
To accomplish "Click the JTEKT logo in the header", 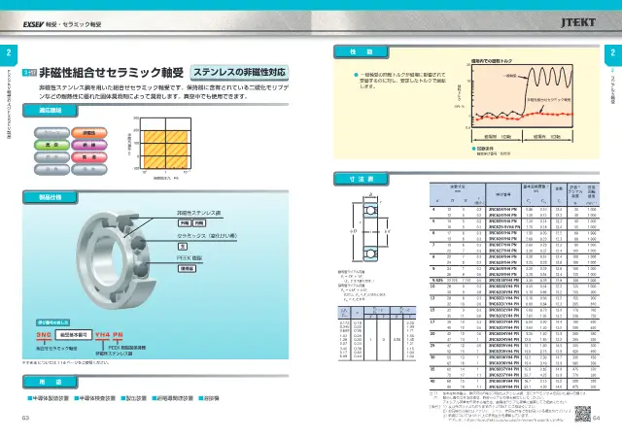I will (x=578, y=22).
